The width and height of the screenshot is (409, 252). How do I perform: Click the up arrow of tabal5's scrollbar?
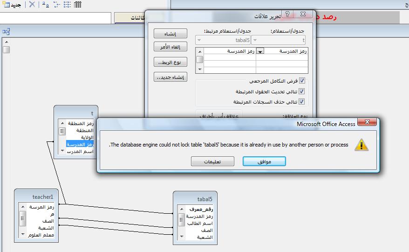click(182, 209)
